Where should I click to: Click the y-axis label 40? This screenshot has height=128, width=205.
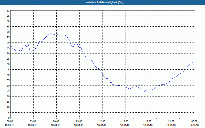pos(8,75)
